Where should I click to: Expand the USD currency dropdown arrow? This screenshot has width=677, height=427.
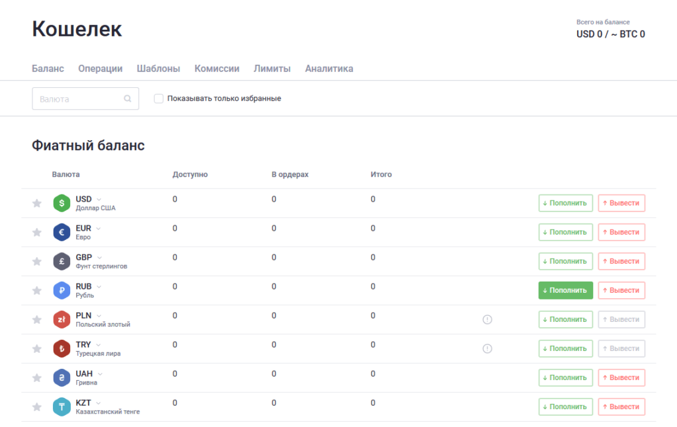point(99,200)
